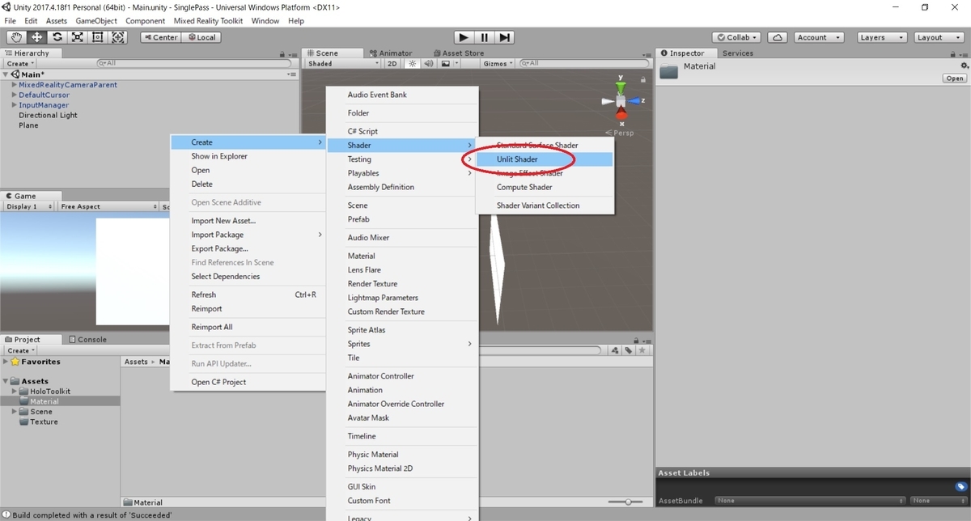This screenshot has height=521, width=971.
Task: Open the Collab dropdown
Action: click(736, 37)
